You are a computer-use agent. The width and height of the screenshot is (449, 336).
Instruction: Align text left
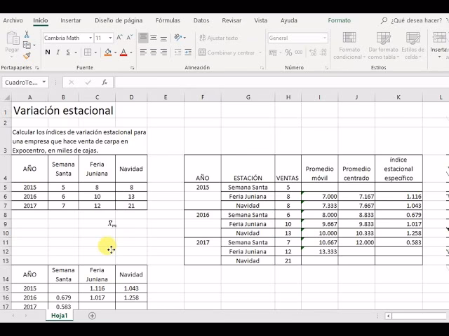[x=143, y=52]
